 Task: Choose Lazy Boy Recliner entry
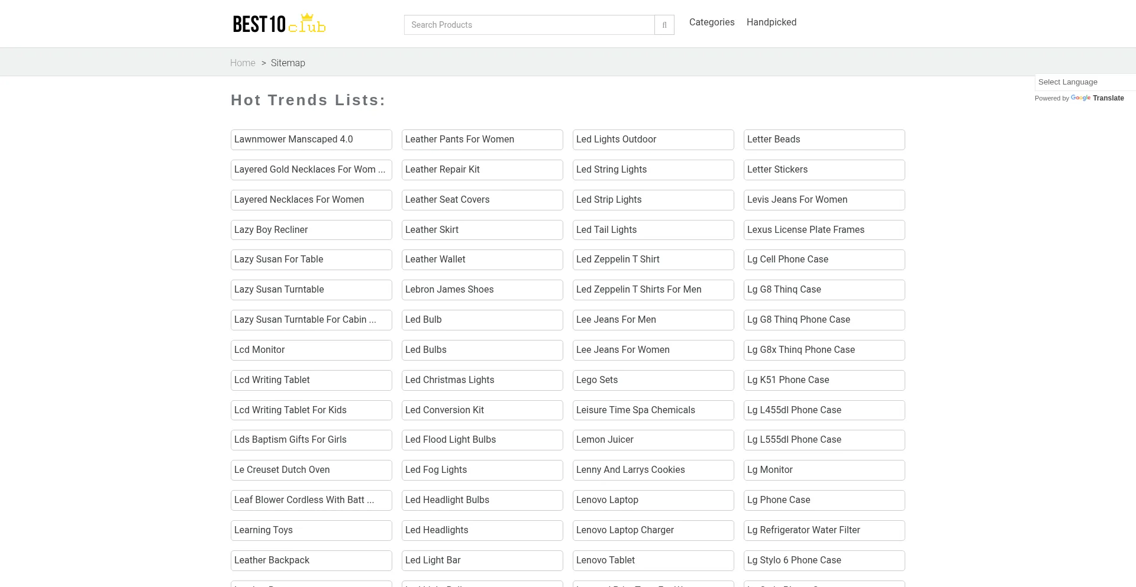[x=311, y=230]
